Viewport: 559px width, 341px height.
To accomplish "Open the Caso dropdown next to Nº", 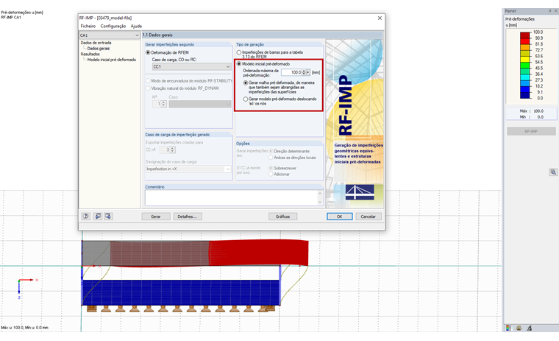I will pyautogui.click(x=200, y=104).
